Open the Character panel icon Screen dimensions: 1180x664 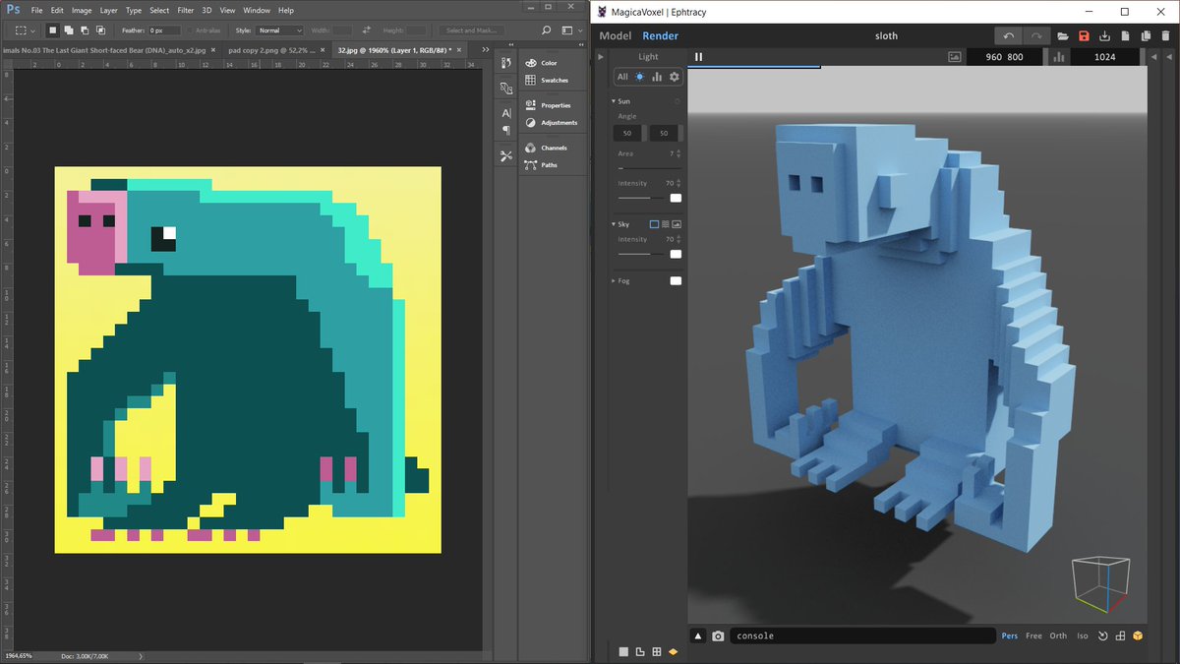505,113
